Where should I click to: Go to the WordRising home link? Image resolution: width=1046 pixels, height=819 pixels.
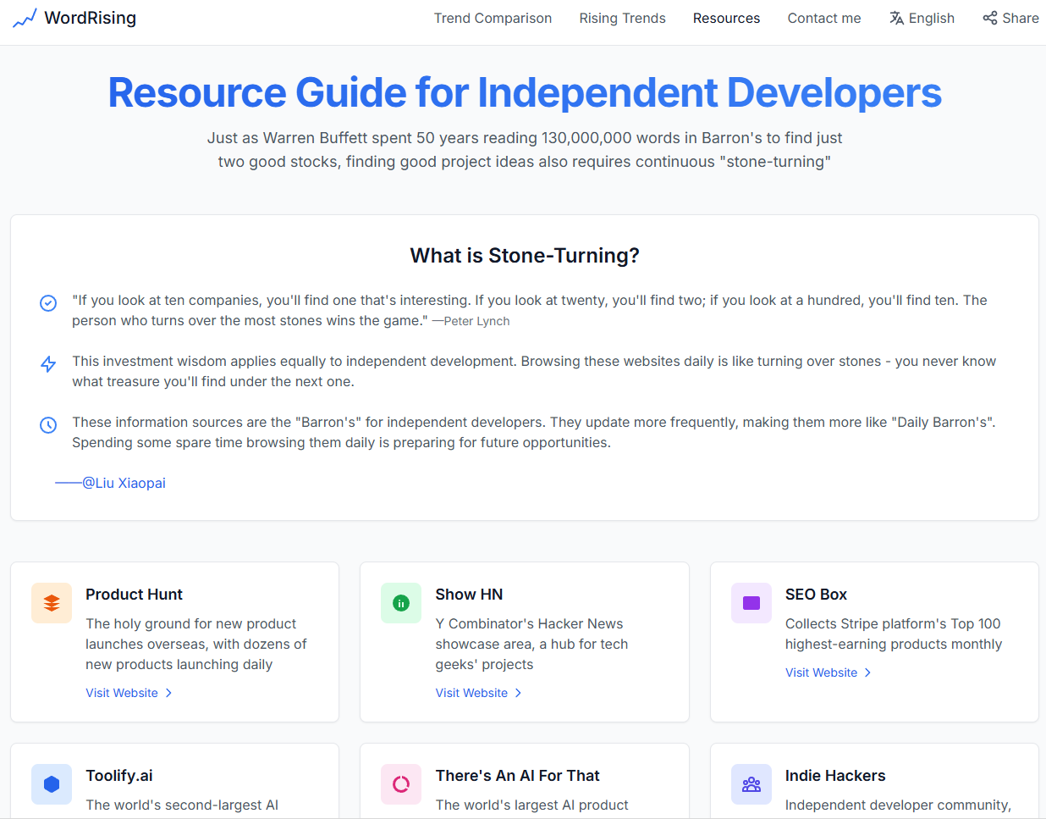(x=74, y=18)
